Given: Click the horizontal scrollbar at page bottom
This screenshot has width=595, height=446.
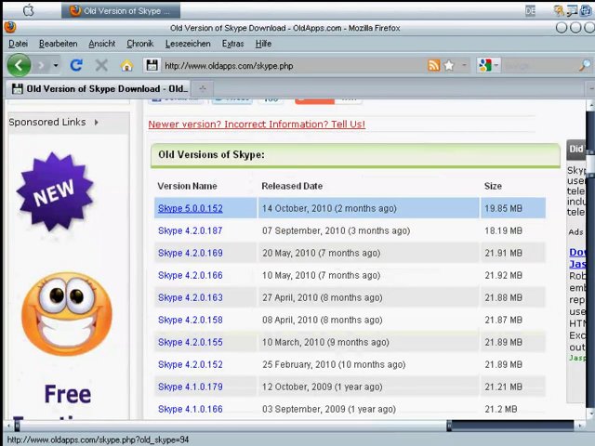Looking at the screenshot, I should (232, 426).
